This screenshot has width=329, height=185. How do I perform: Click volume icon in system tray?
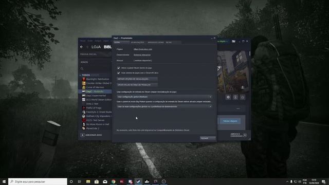(x=300, y=181)
